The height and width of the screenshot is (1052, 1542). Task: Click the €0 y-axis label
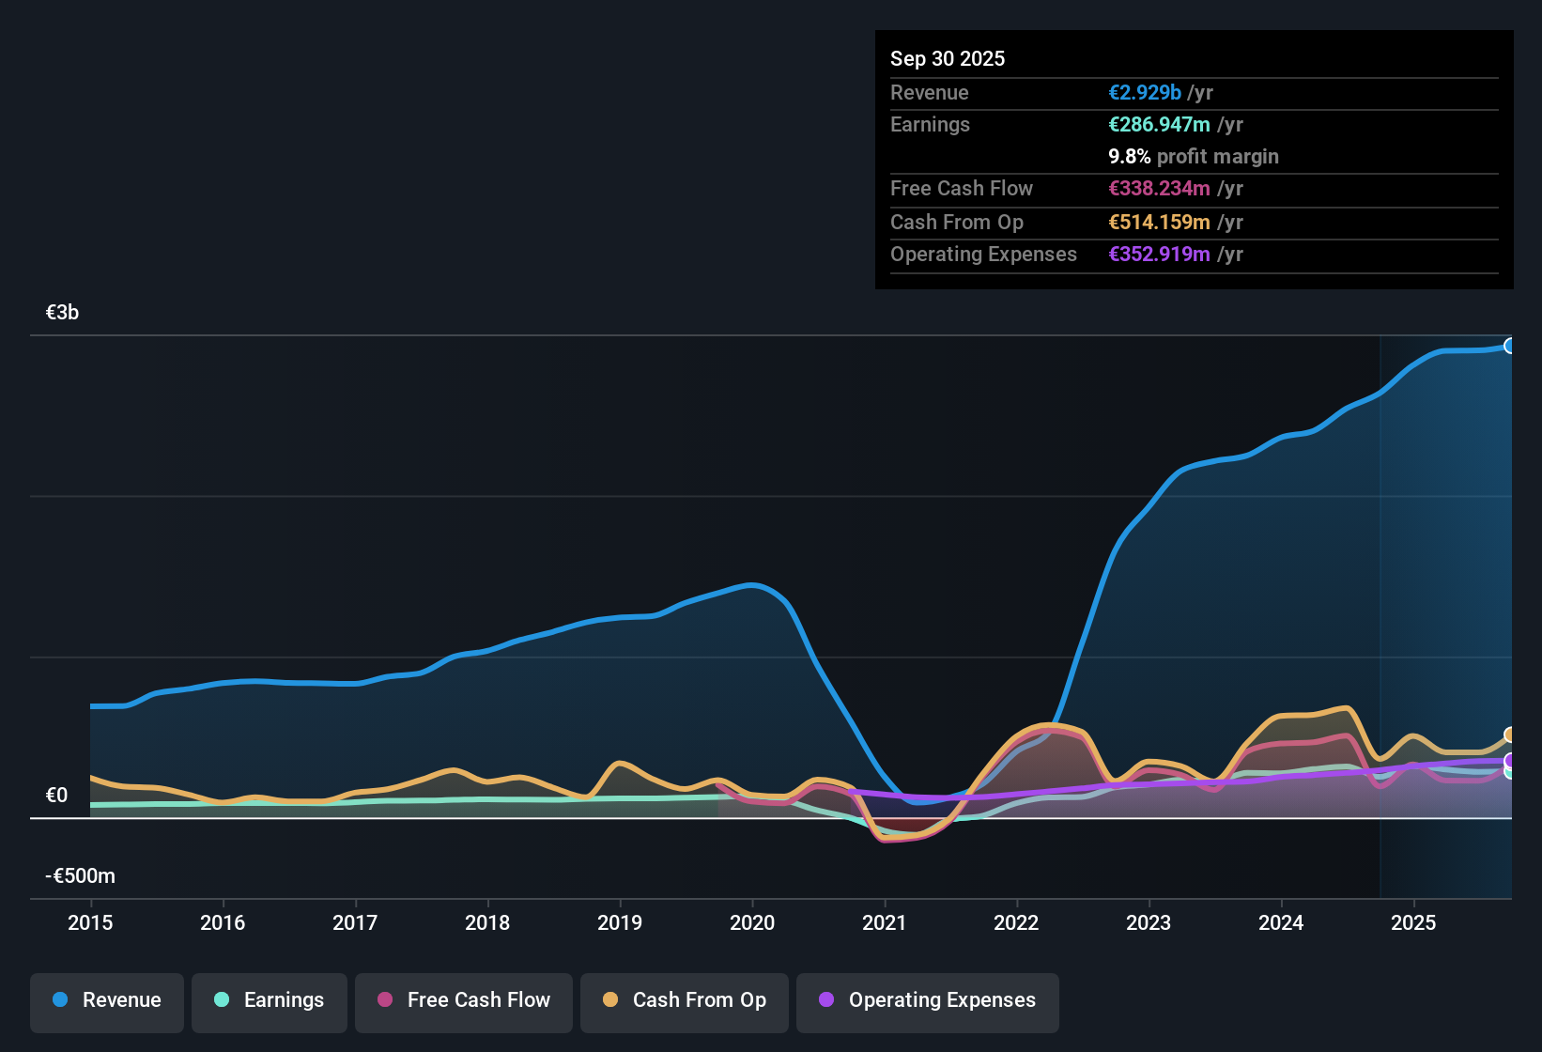tap(56, 796)
